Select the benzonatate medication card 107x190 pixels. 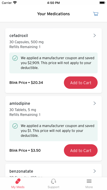coord(53,171)
